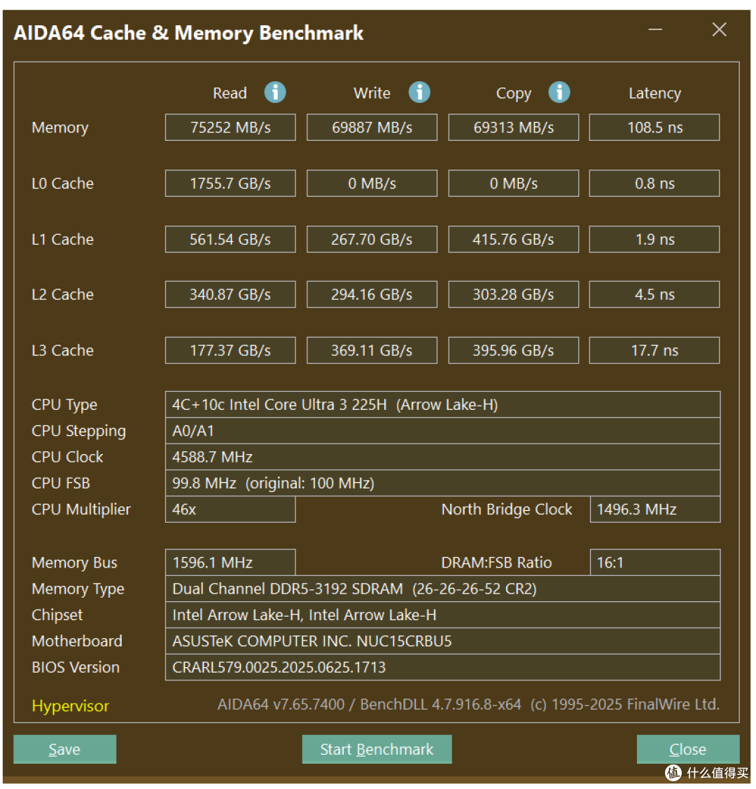This screenshot has width=756, height=789.
Task: Select Memory copy value 69313 MB/s
Action: point(514,128)
